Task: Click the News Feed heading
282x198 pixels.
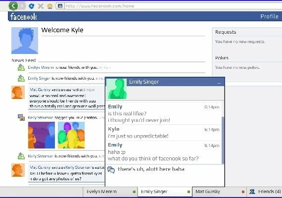Action: pyautogui.click(x=24, y=60)
